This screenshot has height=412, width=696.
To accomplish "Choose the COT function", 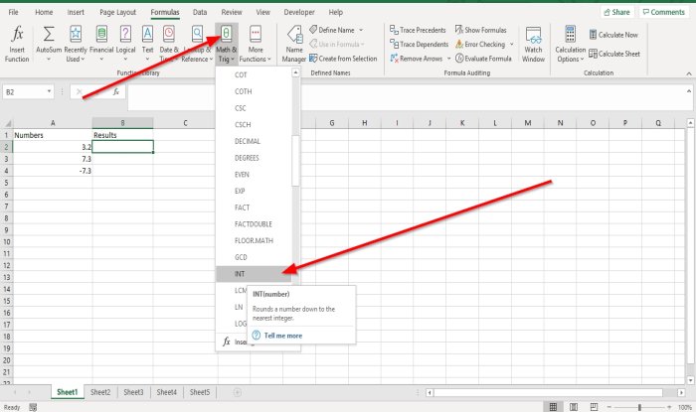I will pyautogui.click(x=254, y=74).
